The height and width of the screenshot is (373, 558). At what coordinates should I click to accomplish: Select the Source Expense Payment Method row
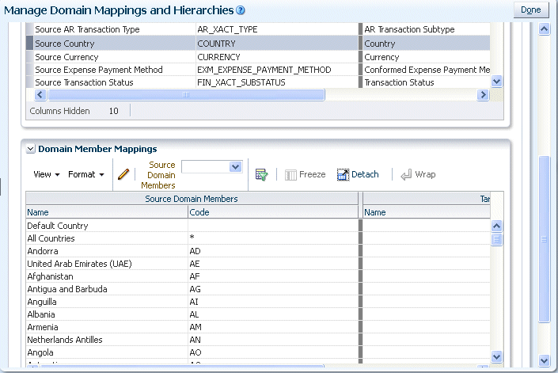pyautogui.click(x=258, y=70)
